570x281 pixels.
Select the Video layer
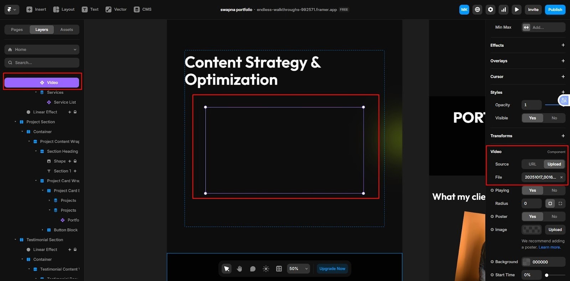coord(42,82)
